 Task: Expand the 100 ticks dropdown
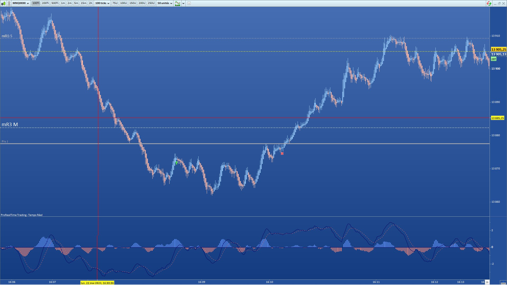(102, 3)
